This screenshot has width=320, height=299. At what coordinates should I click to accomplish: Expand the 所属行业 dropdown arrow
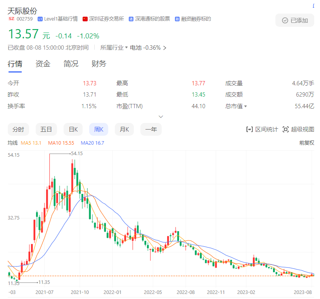[x=126, y=48]
